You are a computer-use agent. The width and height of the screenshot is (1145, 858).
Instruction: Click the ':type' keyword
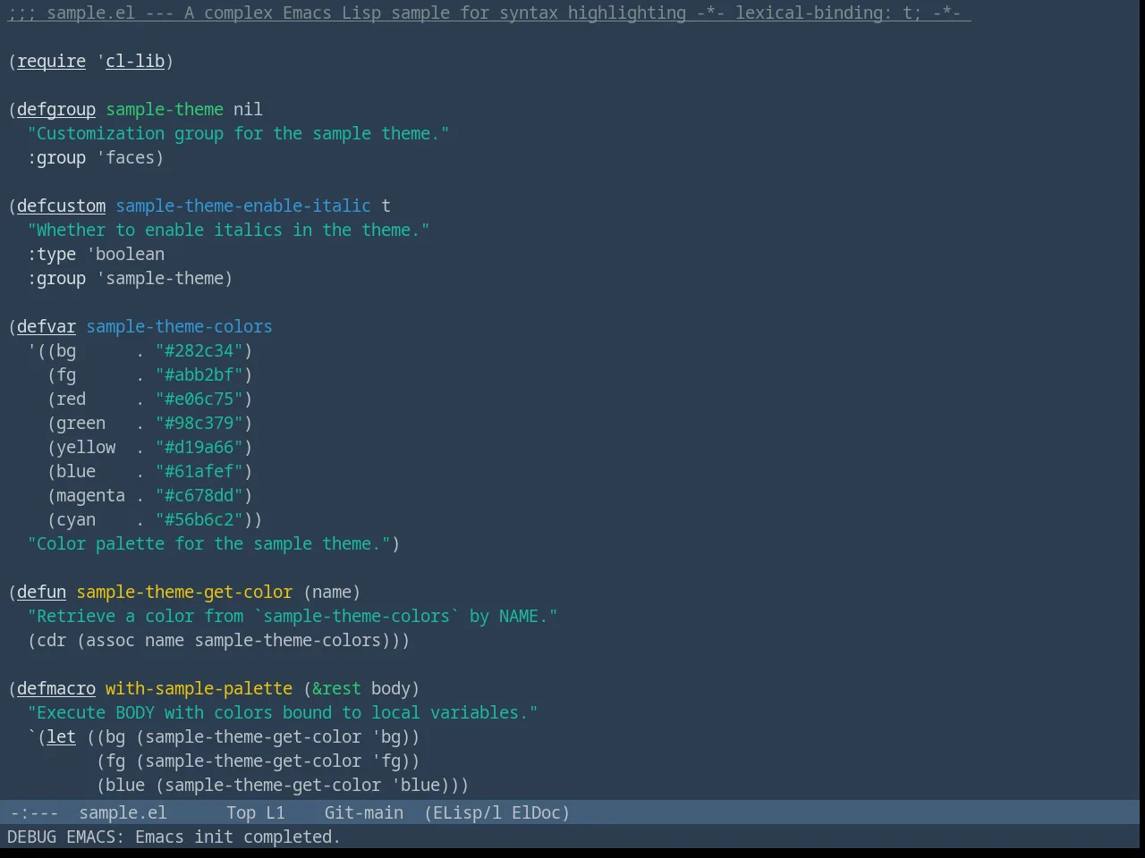pos(51,254)
